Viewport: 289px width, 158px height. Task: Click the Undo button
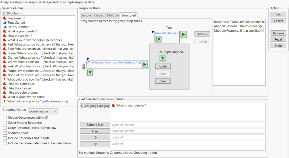162,66
